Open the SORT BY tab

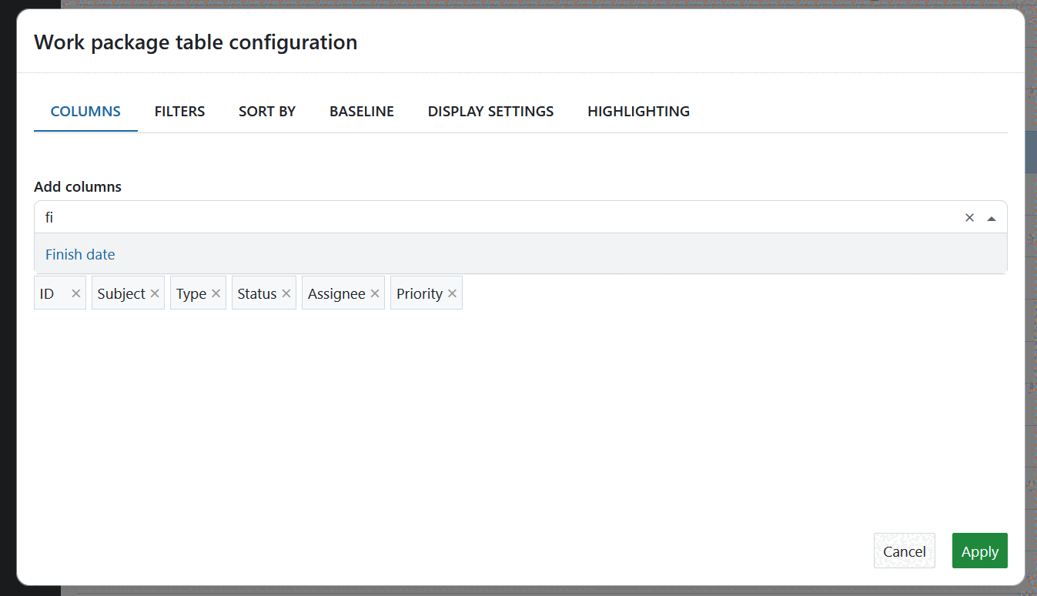(266, 111)
